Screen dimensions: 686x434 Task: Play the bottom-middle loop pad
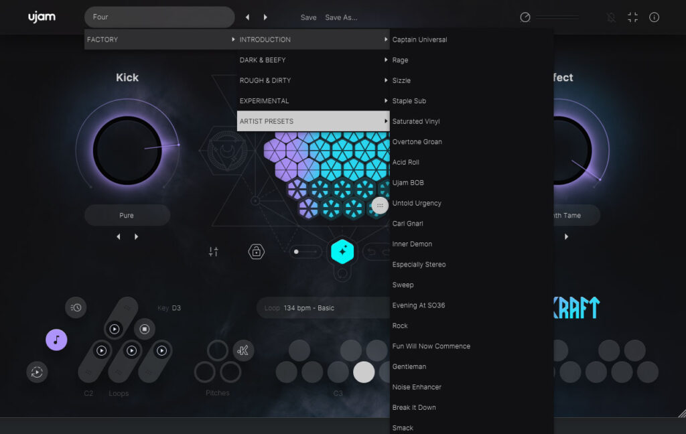click(x=132, y=350)
